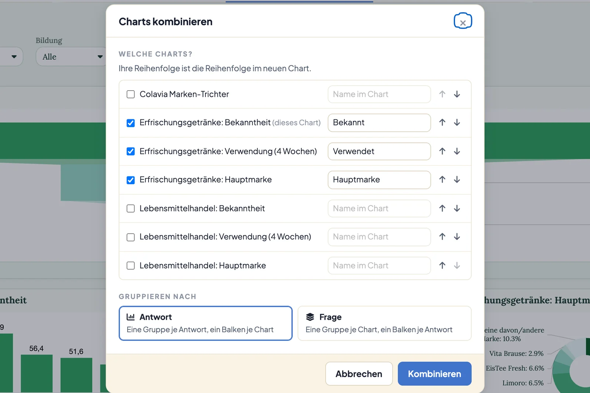The height and width of the screenshot is (393, 590).
Task: Edit the name field containing Hauptmarke
Action: click(379, 180)
